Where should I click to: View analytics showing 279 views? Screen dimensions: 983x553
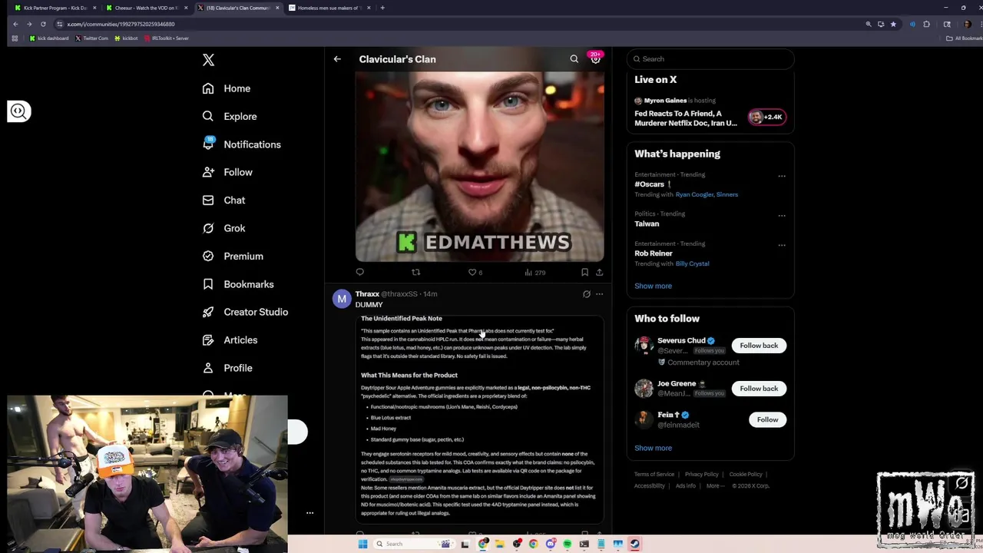[x=535, y=272]
